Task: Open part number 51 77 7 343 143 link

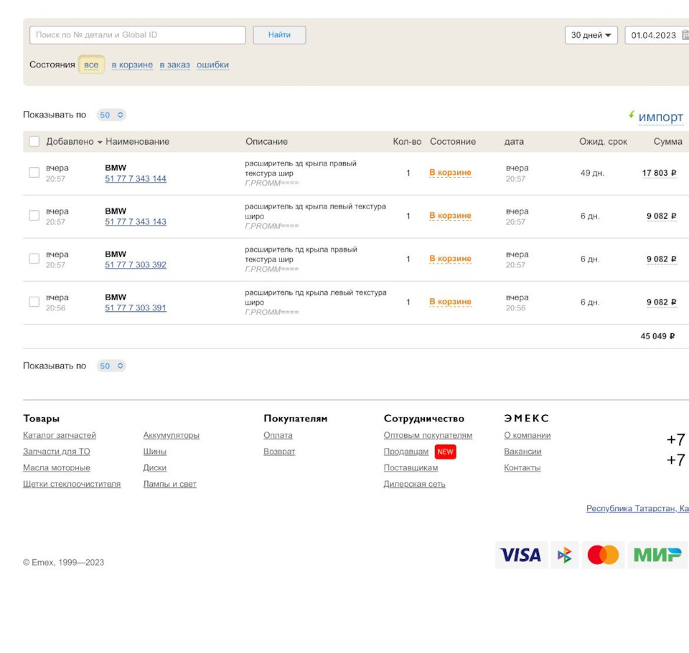Action: click(x=136, y=222)
